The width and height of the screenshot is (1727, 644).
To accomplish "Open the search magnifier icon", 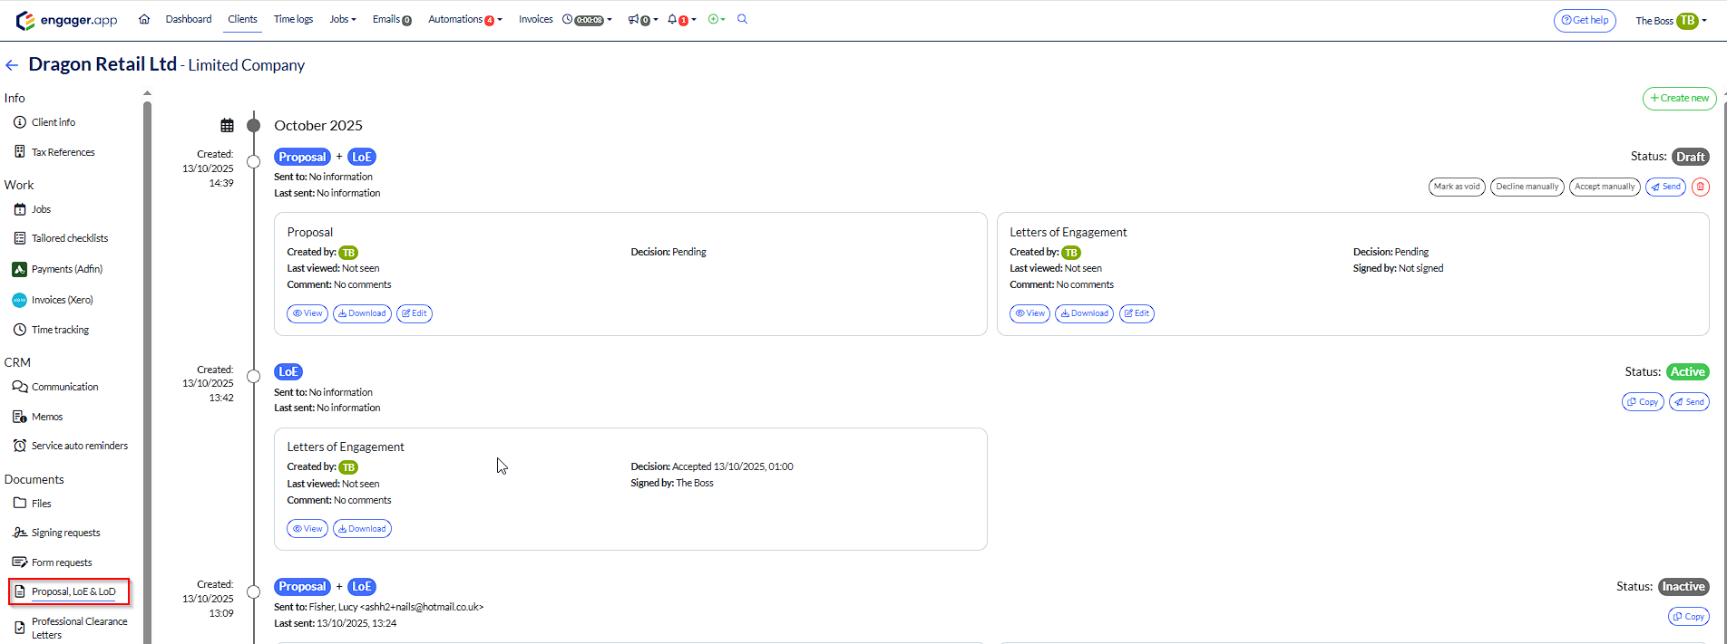I will coord(742,19).
